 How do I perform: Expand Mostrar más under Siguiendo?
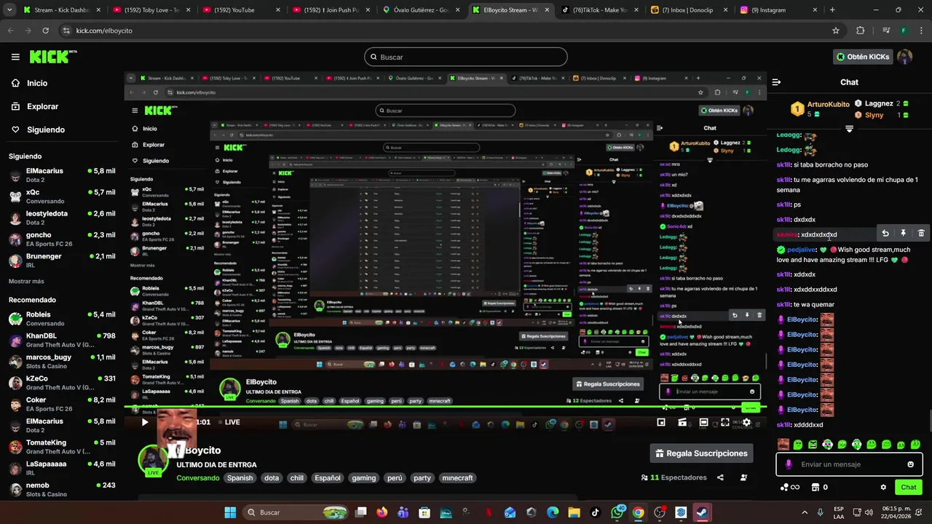pyautogui.click(x=26, y=281)
